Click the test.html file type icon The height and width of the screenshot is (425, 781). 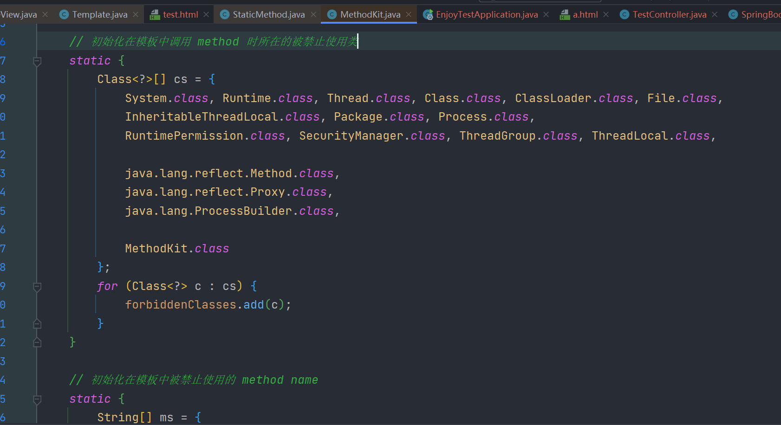tap(155, 15)
